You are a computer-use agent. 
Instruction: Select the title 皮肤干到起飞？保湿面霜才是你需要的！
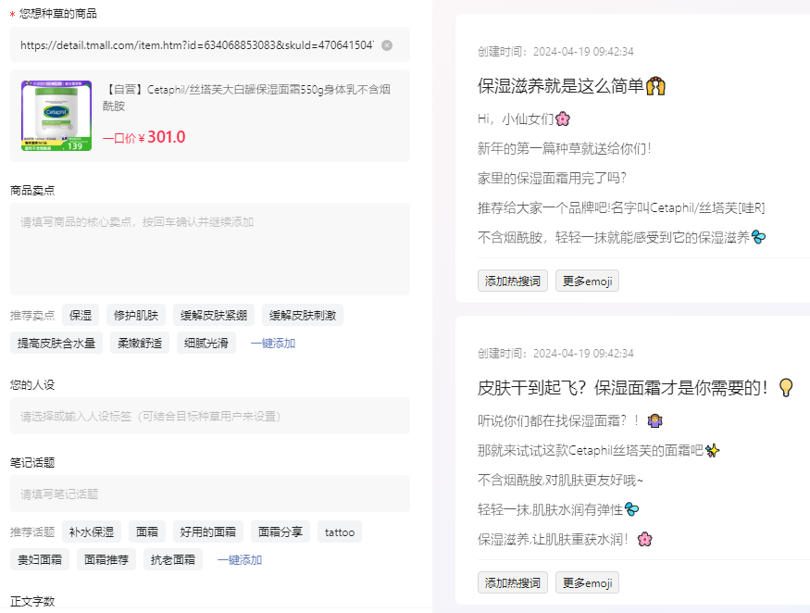(624, 388)
